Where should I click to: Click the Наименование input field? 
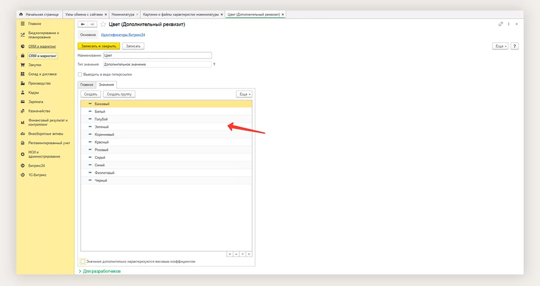click(x=158, y=55)
